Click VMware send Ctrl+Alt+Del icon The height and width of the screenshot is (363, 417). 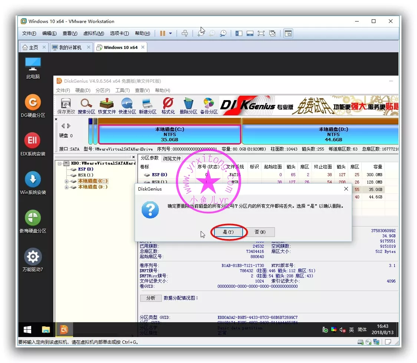pyautogui.click(x=184, y=33)
